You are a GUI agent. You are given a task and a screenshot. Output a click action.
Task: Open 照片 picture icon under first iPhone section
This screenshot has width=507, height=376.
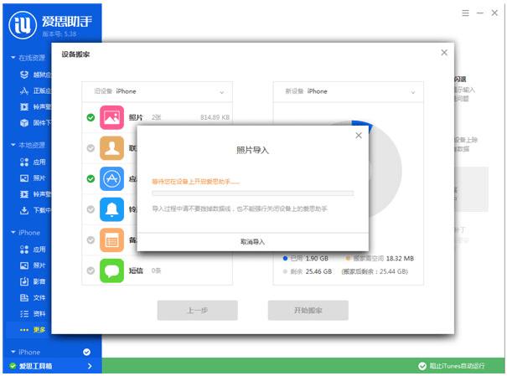[x=24, y=265]
